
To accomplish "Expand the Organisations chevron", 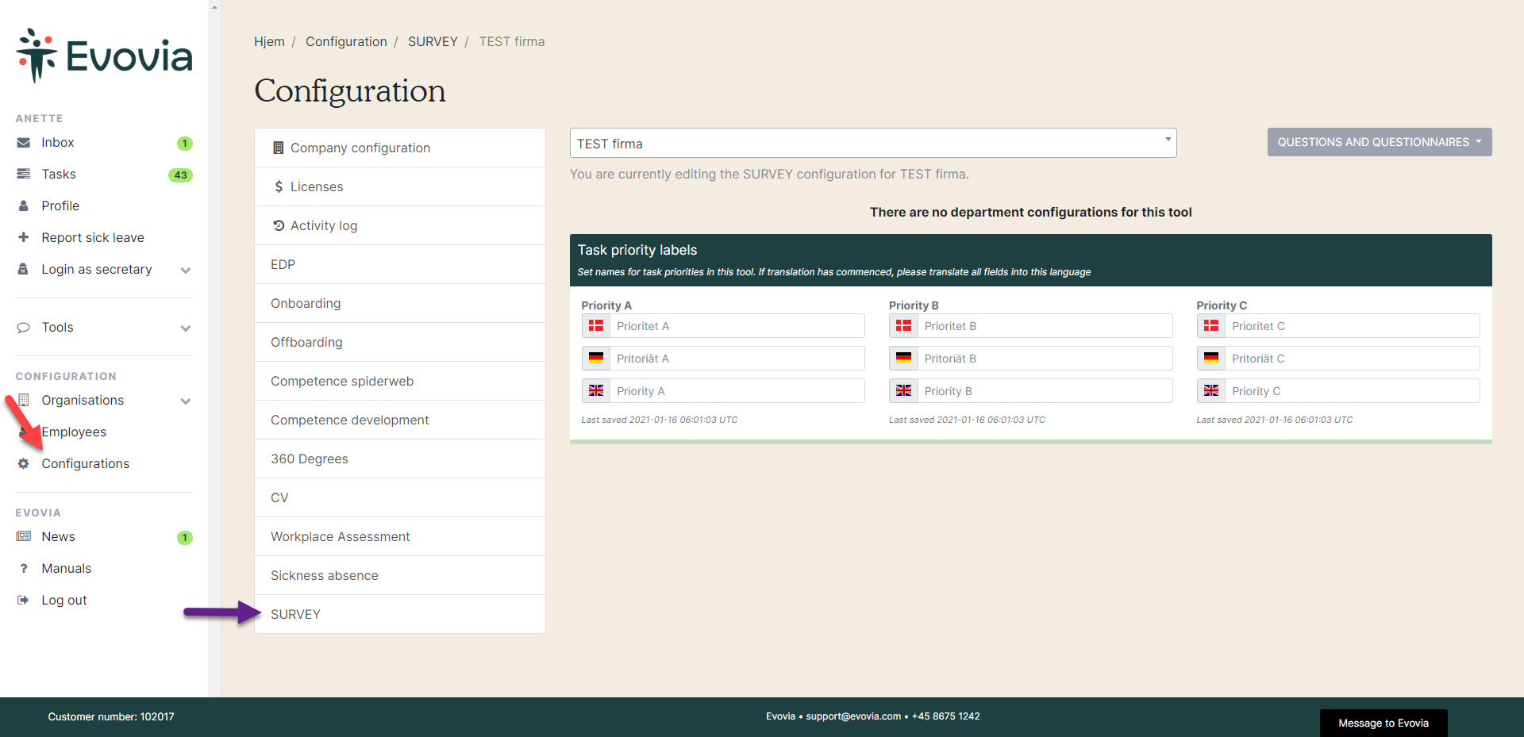I will point(186,401).
